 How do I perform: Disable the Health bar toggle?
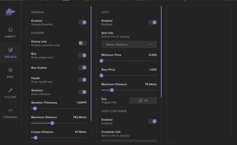click(x=82, y=80)
